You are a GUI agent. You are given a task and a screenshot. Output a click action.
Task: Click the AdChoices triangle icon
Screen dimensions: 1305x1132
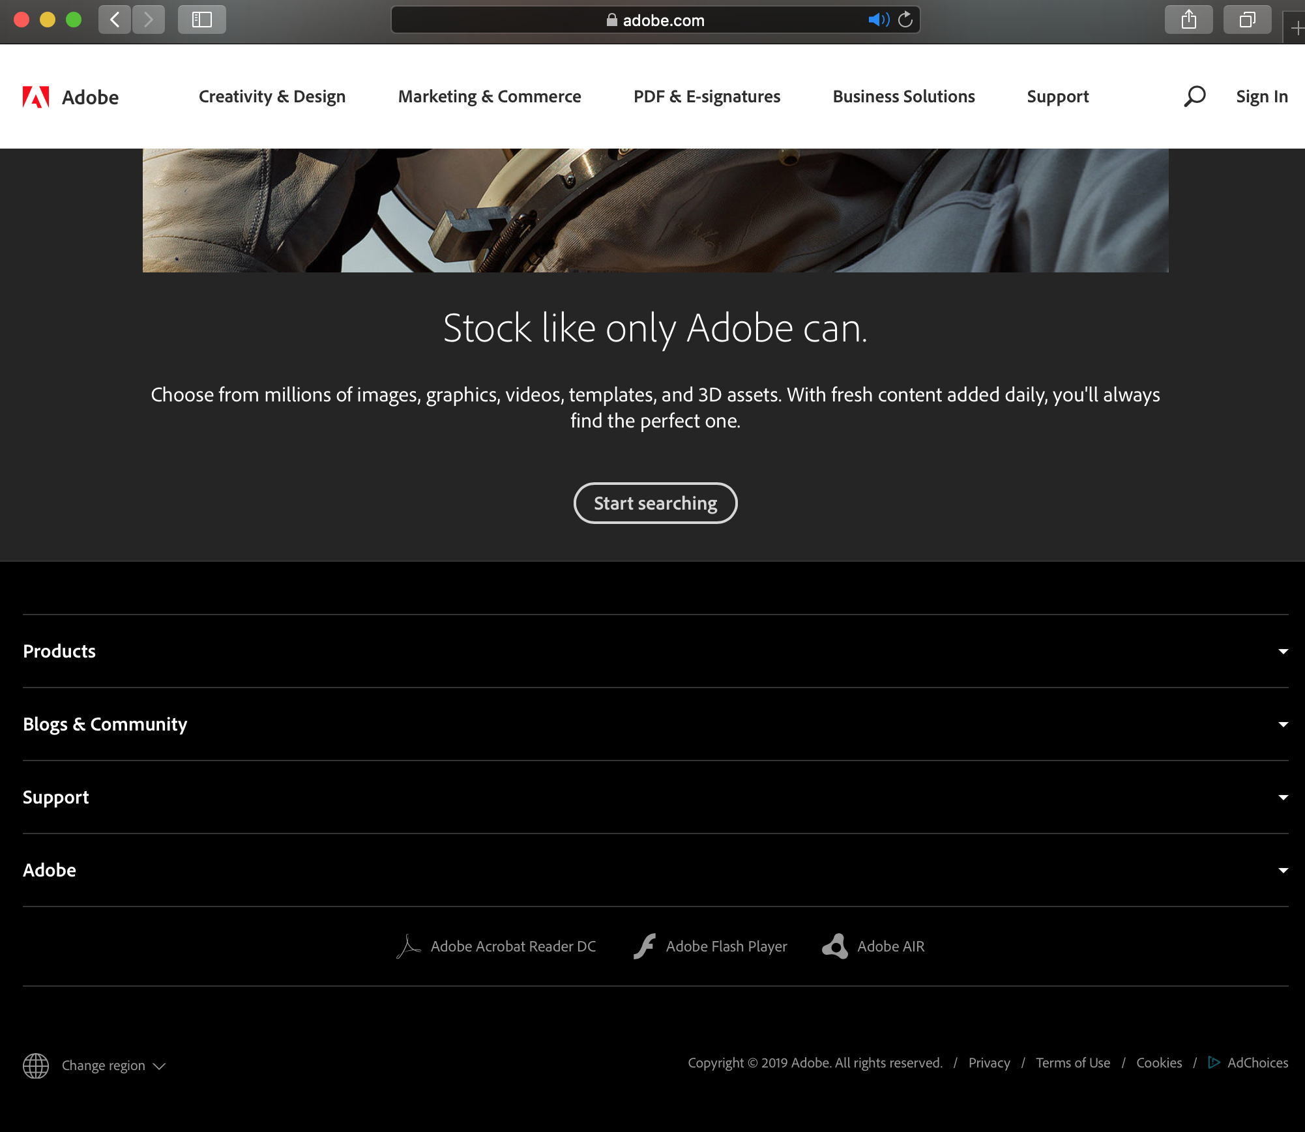click(1214, 1062)
